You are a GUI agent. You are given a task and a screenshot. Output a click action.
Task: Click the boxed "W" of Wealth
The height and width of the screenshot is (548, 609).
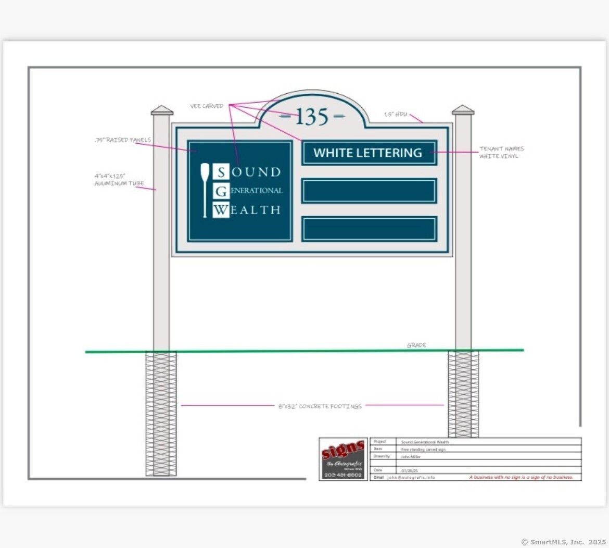pos(221,210)
